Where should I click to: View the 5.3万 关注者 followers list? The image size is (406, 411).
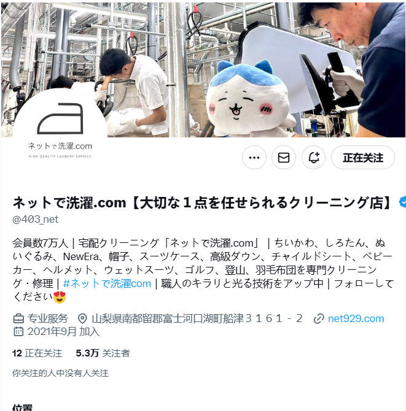pos(103,353)
